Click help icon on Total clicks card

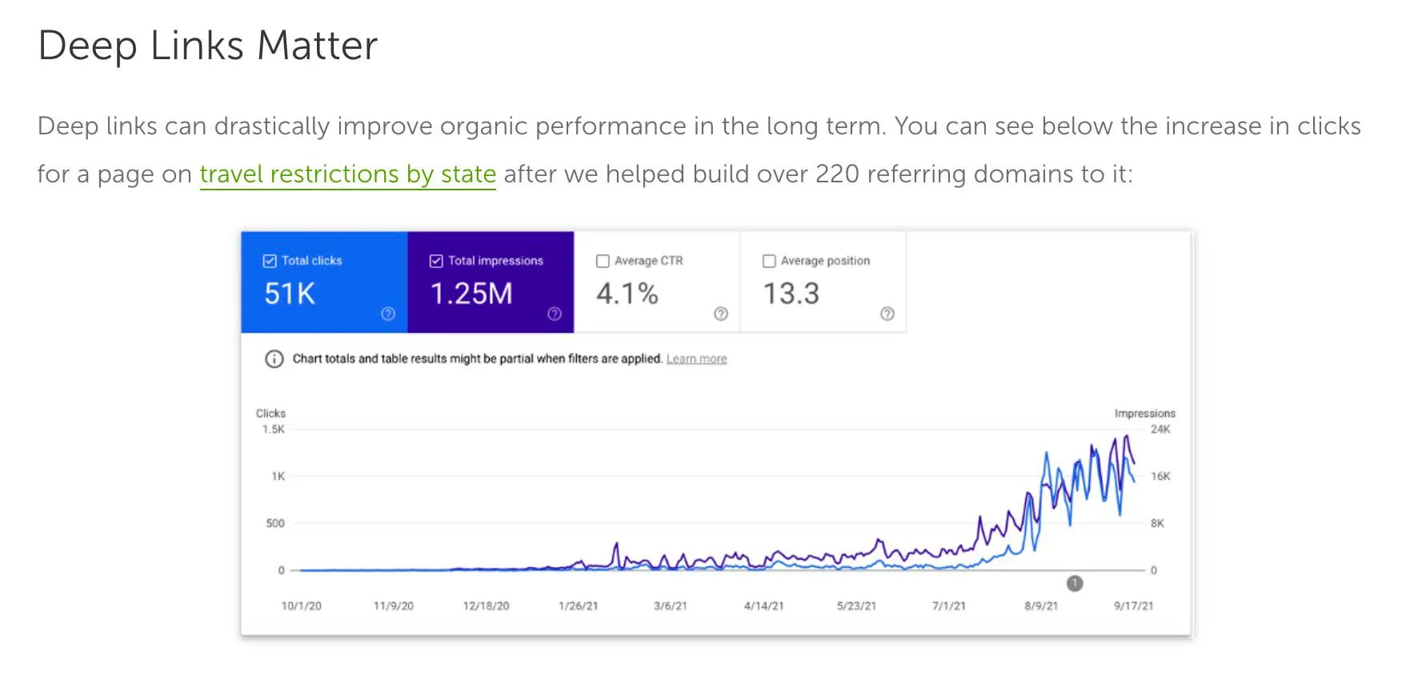[388, 314]
